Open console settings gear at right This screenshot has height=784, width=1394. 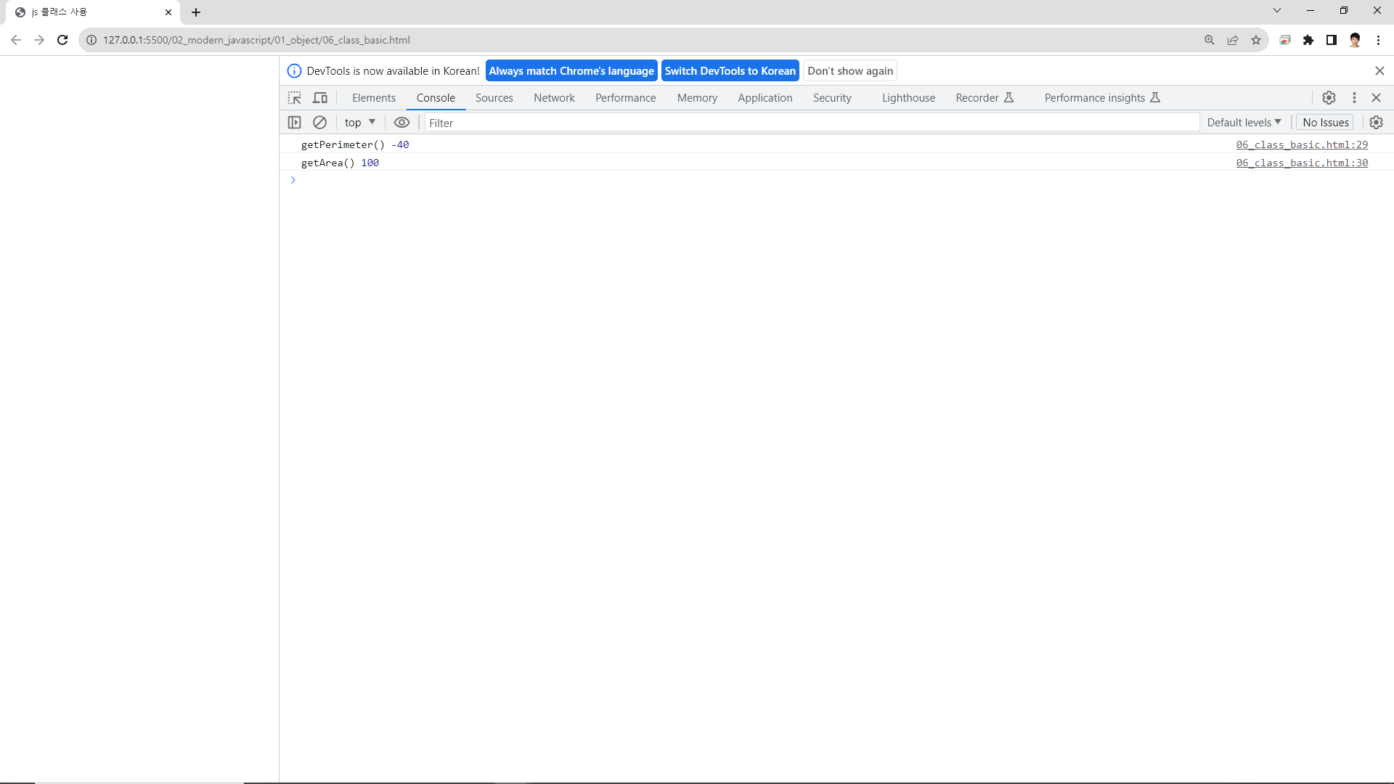click(x=1376, y=123)
